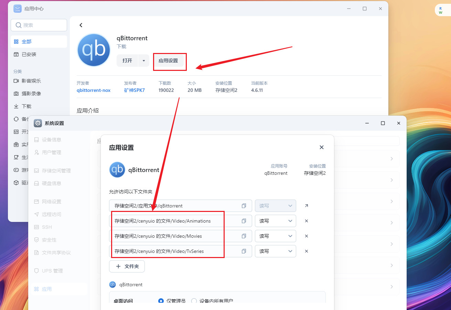This screenshot has height=310, width=451.
Task: Open the drivers category with cube icon
Action: 16,183
